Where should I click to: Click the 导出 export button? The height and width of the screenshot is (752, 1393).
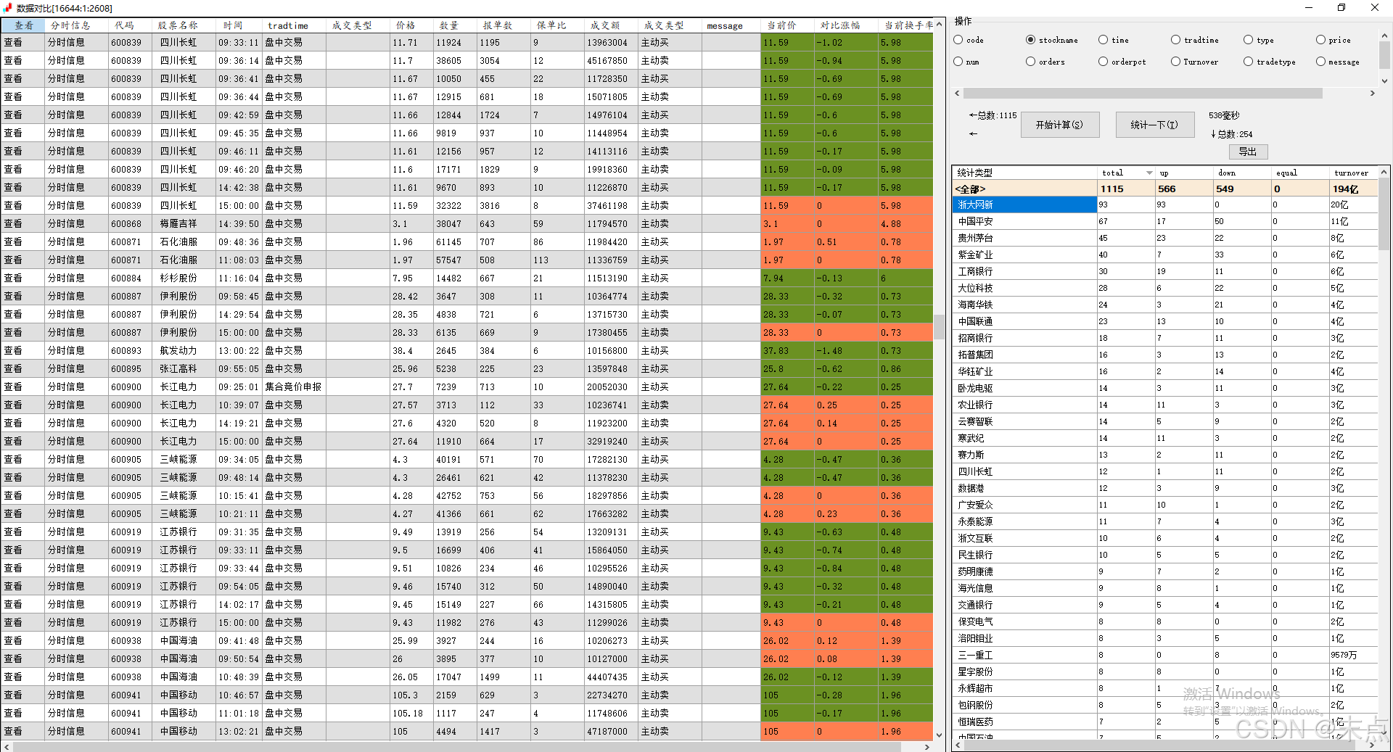tap(1248, 152)
